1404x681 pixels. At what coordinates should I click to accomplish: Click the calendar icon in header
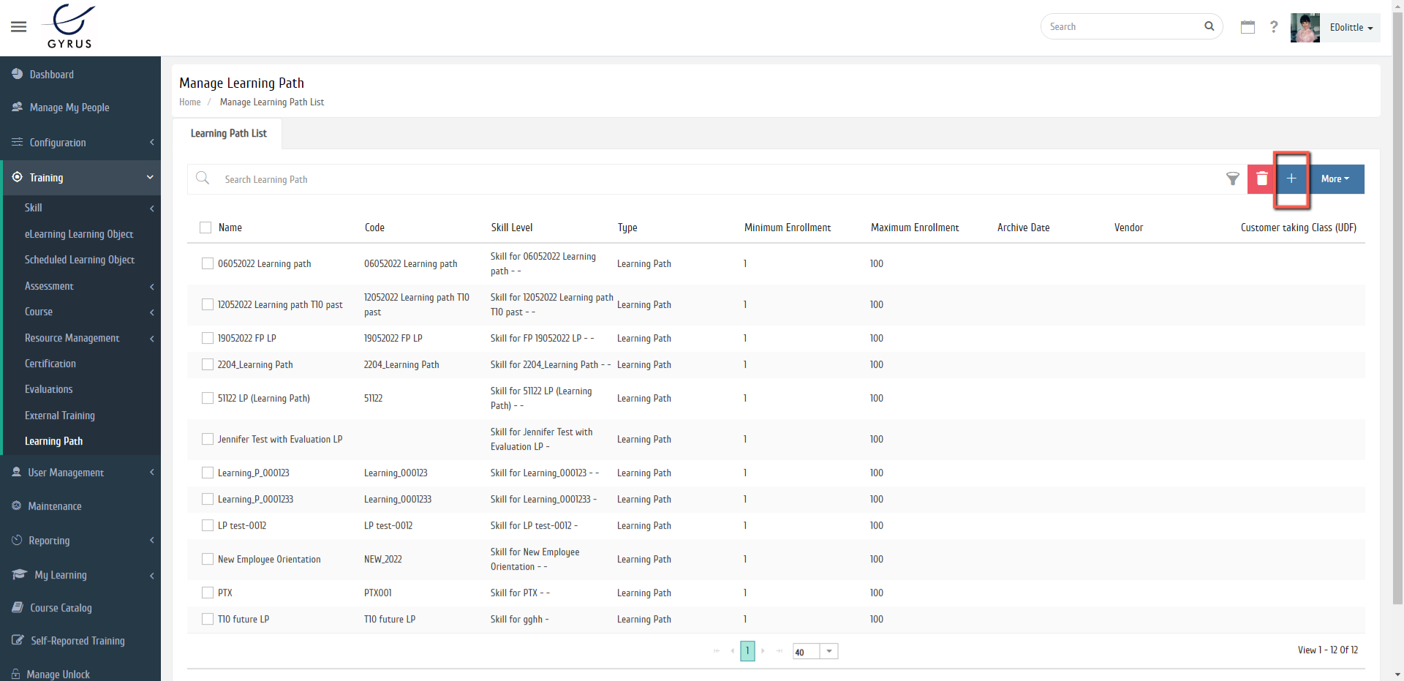click(1248, 27)
